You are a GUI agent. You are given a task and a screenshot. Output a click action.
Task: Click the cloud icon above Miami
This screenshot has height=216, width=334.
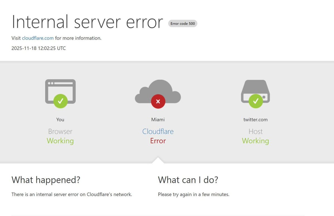click(158, 94)
